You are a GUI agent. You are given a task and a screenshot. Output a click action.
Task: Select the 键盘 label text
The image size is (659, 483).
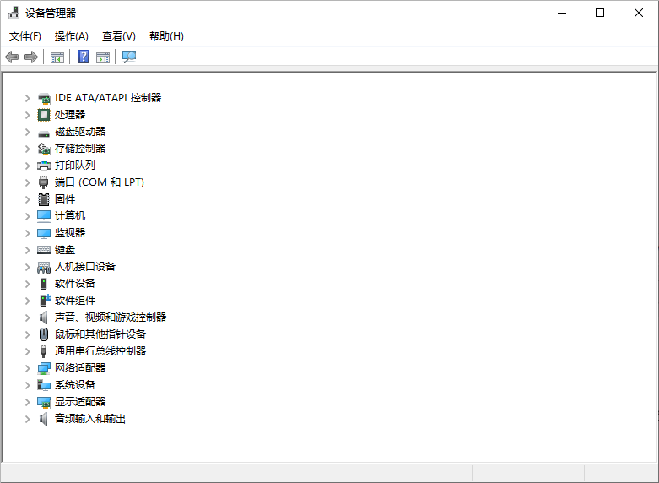pyautogui.click(x=65, y=250)
